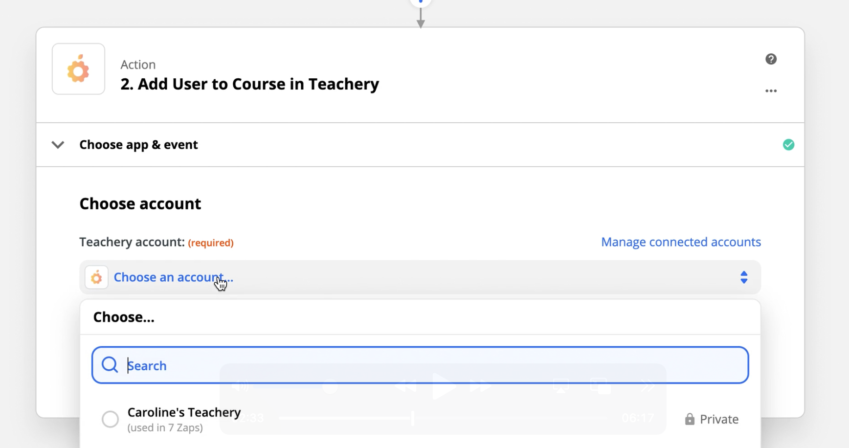
Task: Open the Manage connected accounts link
Action: [681, 242]
